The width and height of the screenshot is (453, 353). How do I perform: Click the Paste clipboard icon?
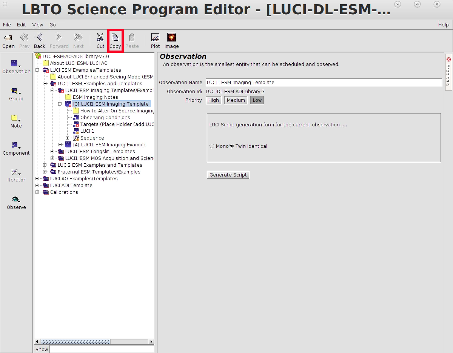tap(132, 41)
